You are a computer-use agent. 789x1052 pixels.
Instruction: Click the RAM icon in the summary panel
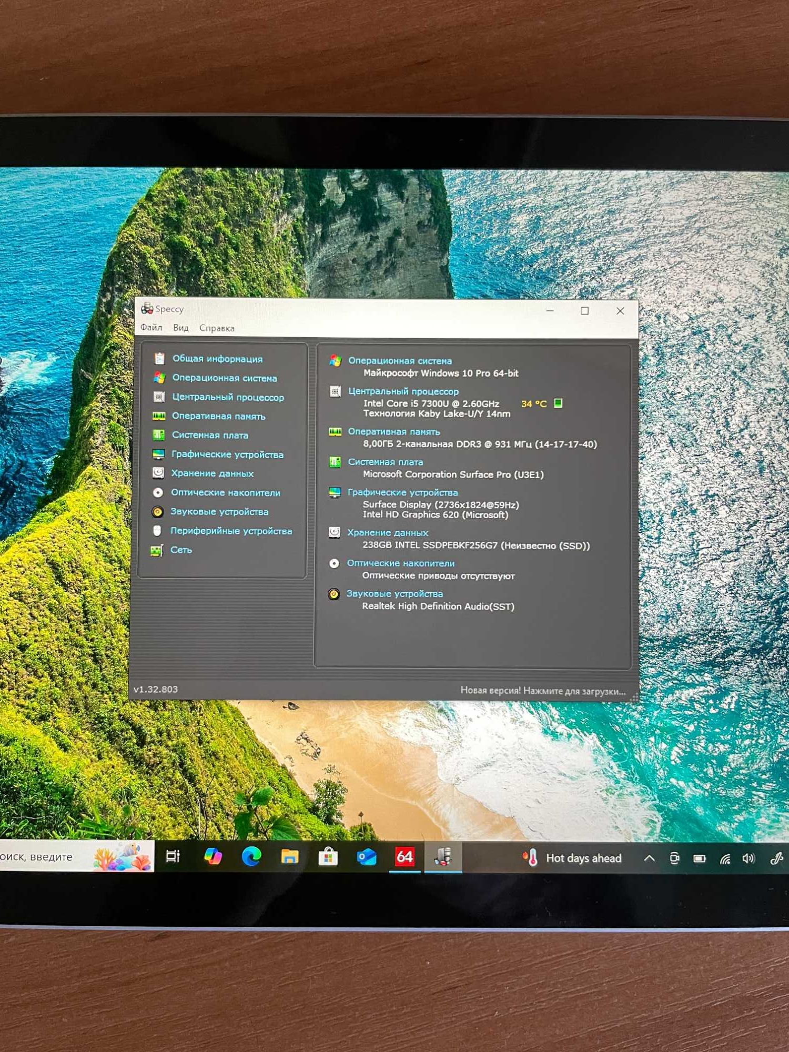[335, 432]
